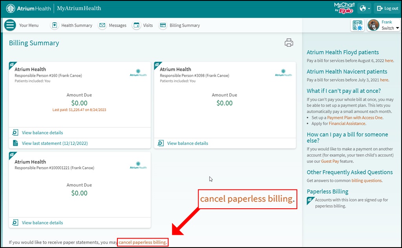Click the Atrium Health Navicent patients heading
This screenshot has height=248, width=402.
point(347,72)
